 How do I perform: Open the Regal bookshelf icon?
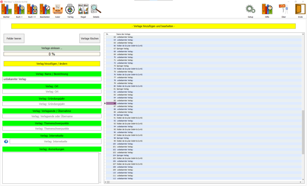point(83,9)
